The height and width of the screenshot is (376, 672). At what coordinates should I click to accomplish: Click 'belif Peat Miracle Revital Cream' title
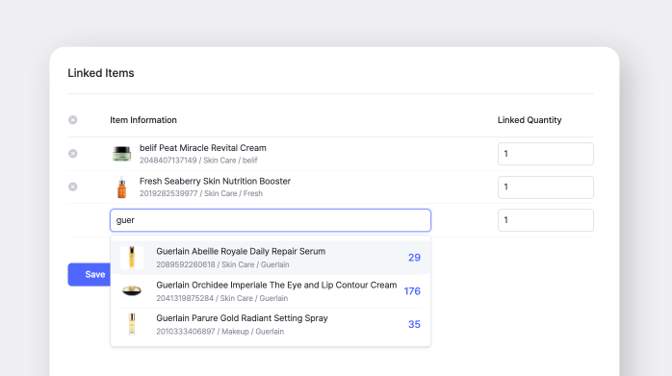click(x=203, y=148)
